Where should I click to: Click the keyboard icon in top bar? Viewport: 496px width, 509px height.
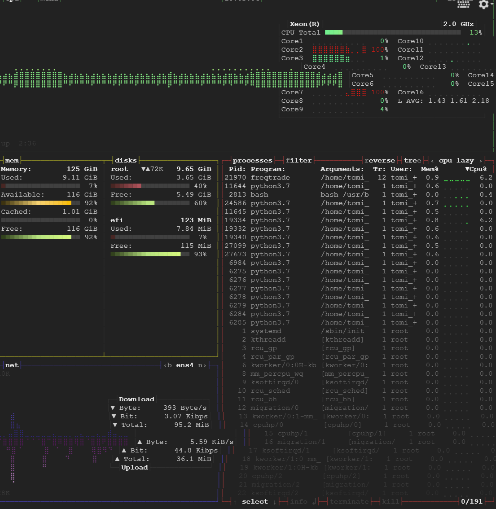click(464, 4)
